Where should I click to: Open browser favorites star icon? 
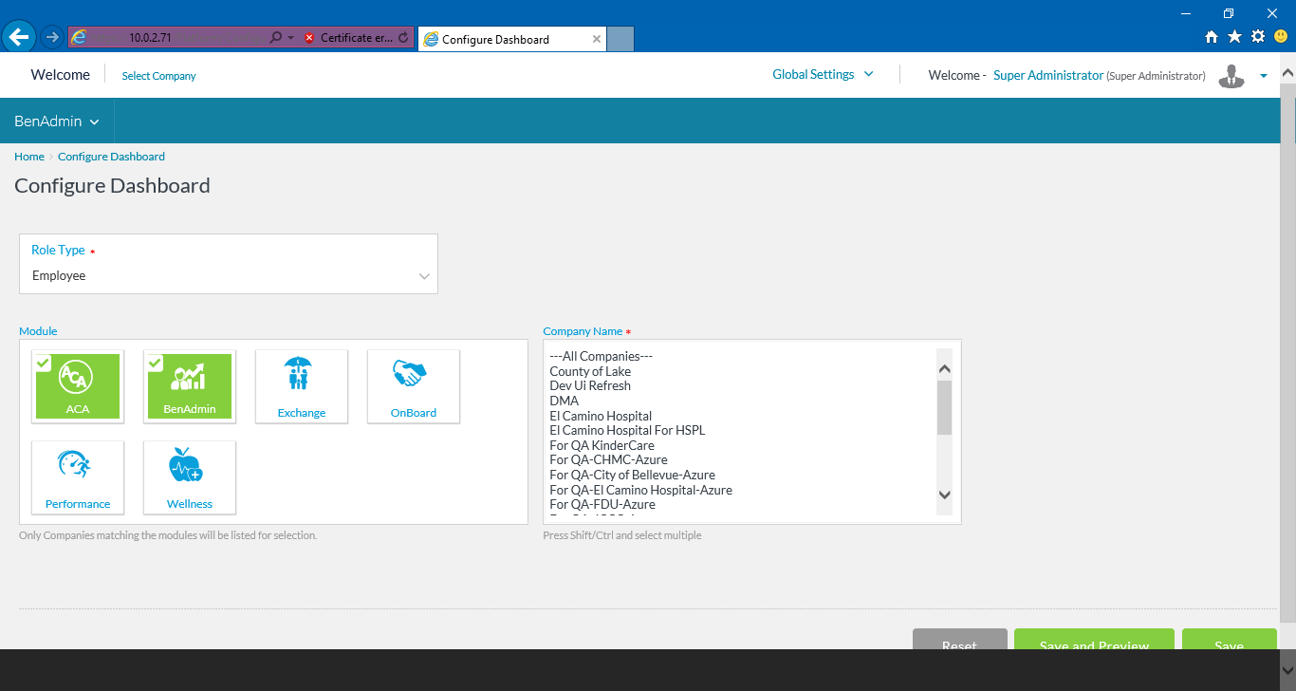click(1234, 37)
